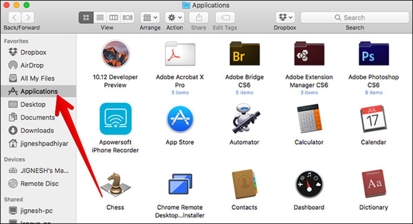Click the Finder Search field
Image resolution: width=413 pixels, height=224 pixels.
(x=354, y=18)
